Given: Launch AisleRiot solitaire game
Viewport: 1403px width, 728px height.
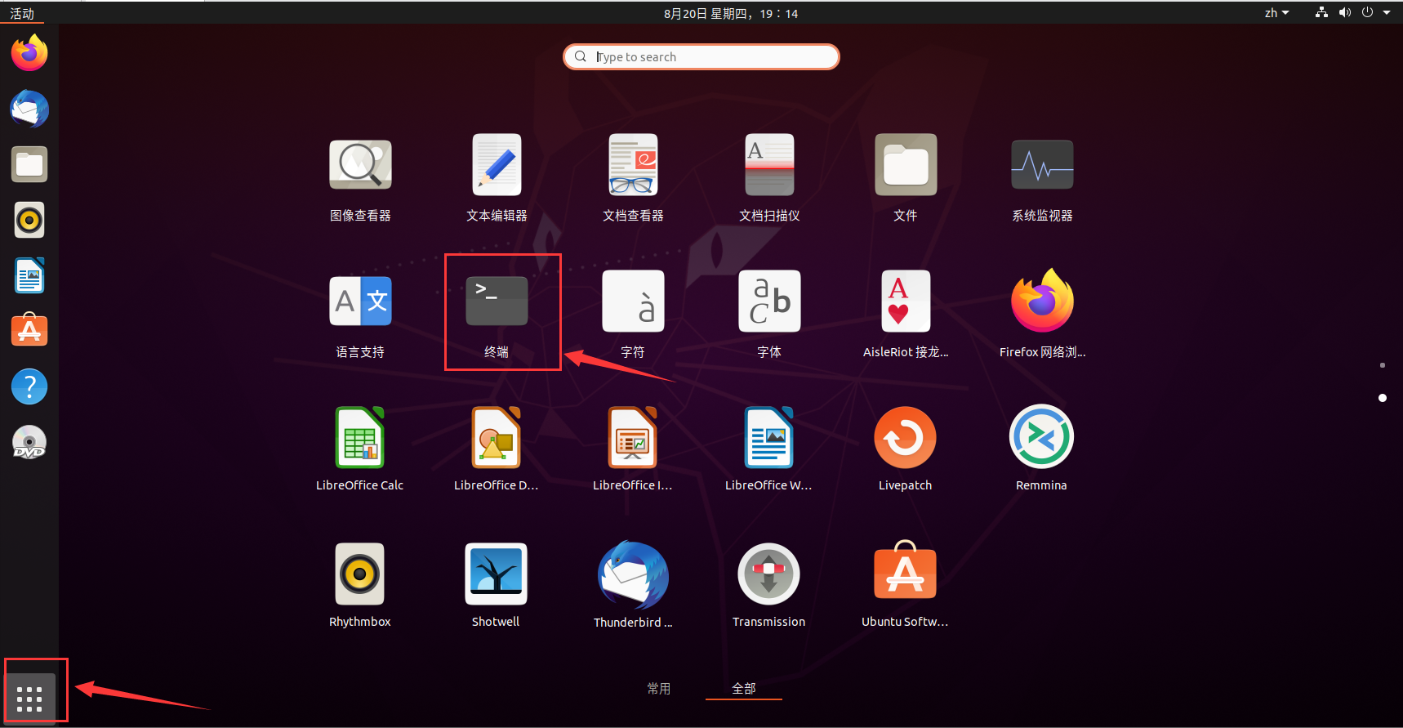Looking at the screenshot, I should coord(906,301).
